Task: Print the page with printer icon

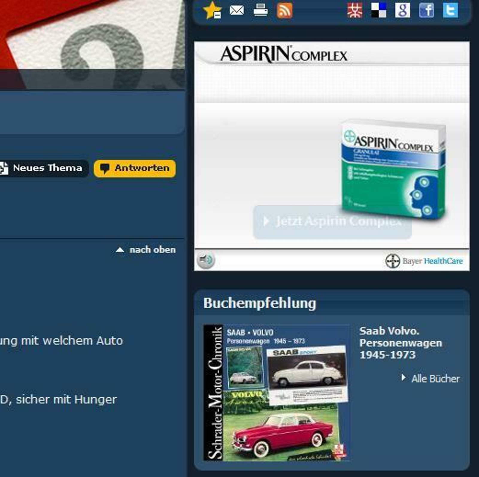Action: click(x=260, y=10)
